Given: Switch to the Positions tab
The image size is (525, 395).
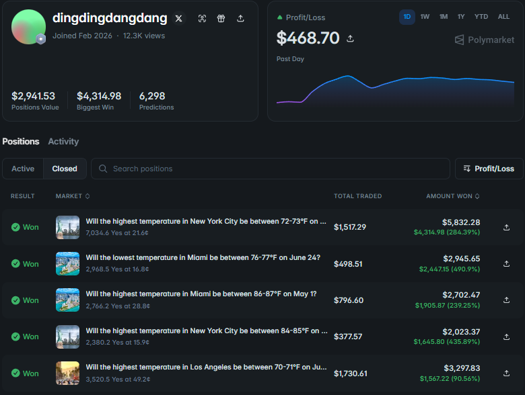Looking at the screenshot, I should pos(21,141).
